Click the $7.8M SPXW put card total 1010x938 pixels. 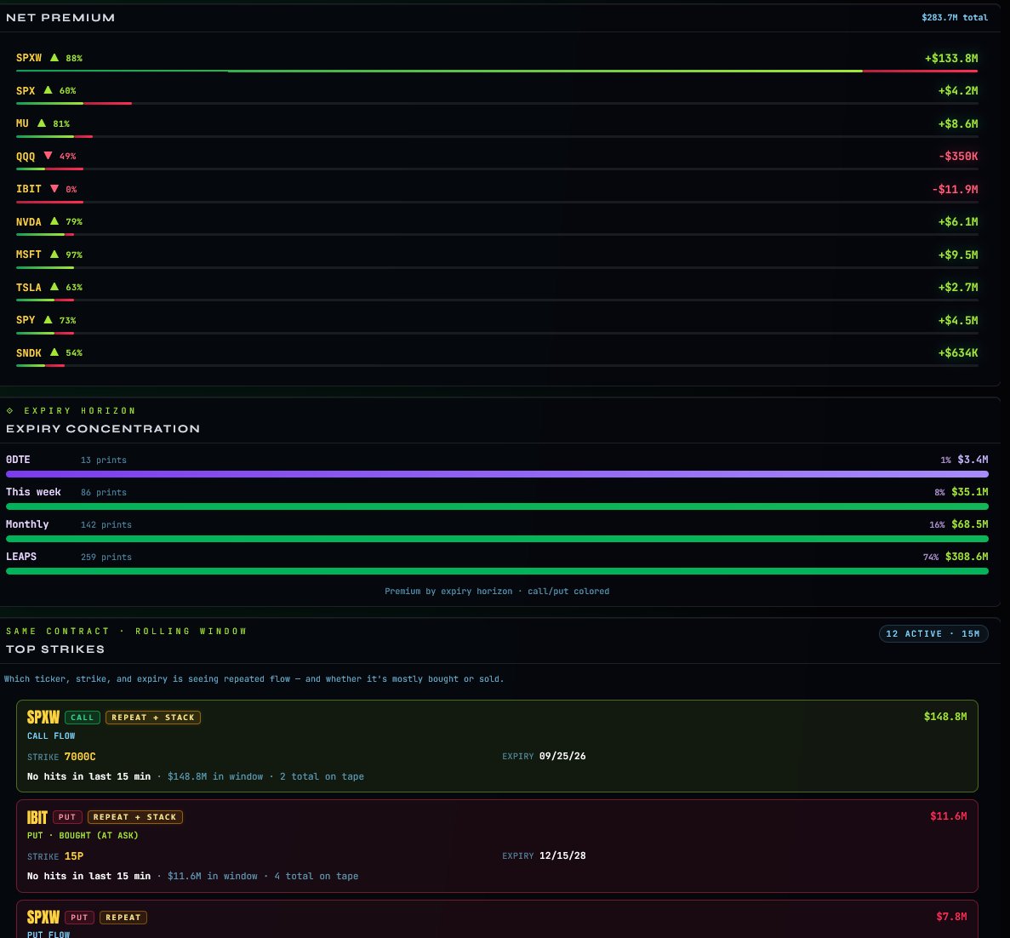(951, 916)
